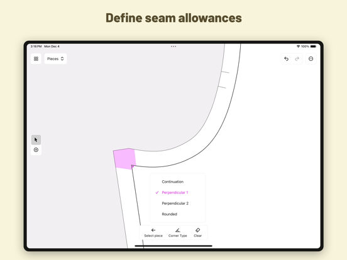Tap the pink highlighted seam corner
Viewport: 347px width, 260px height.
tap(124, 159)
